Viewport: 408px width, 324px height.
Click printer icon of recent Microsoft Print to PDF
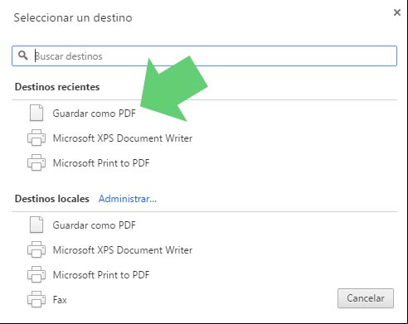36,162
